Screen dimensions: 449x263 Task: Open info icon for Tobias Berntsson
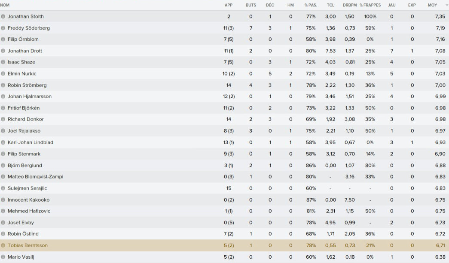coord(3,245)
